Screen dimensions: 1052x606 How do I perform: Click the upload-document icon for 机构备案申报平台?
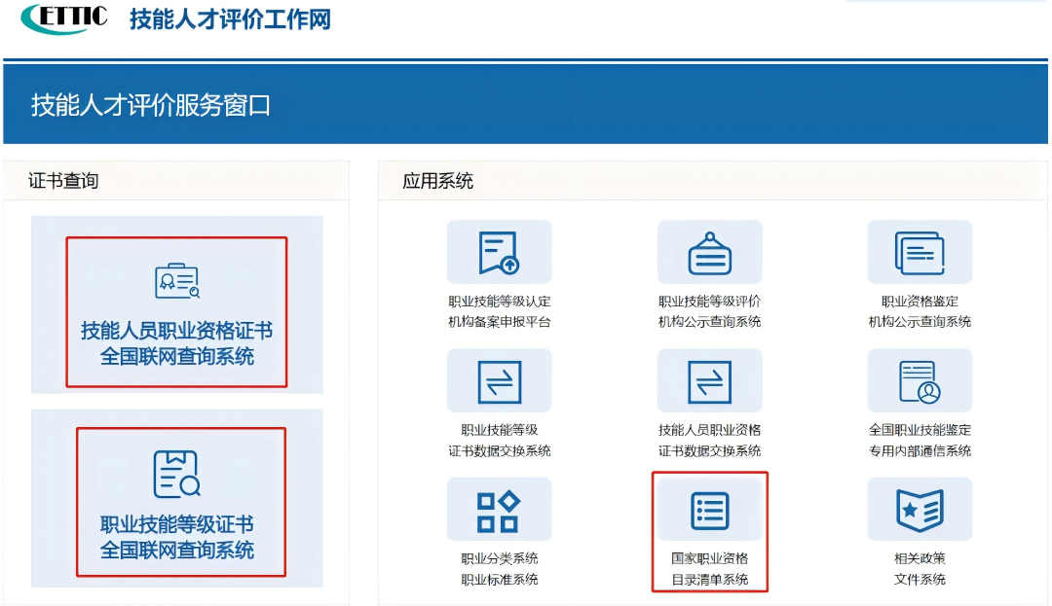[499, 253]
